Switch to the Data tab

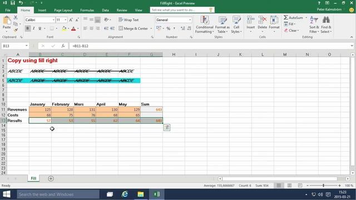coord(105,10)
